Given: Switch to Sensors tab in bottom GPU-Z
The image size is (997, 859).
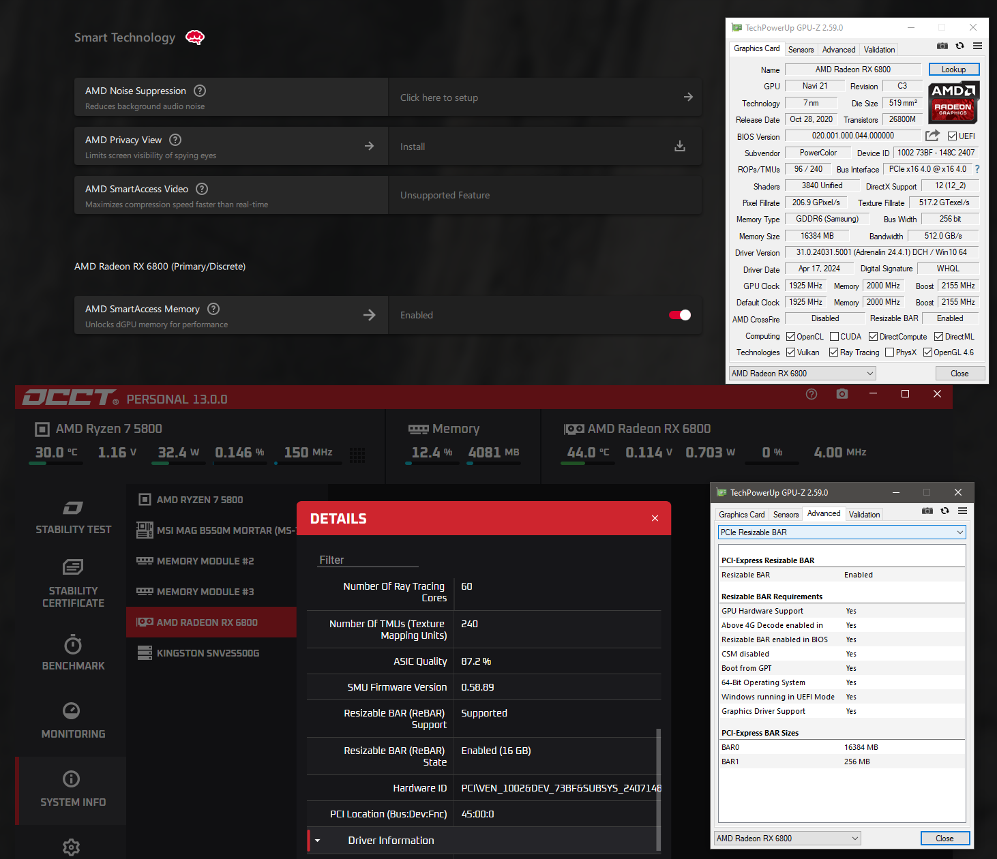Looking at the screenshot, I should (786, 514).
